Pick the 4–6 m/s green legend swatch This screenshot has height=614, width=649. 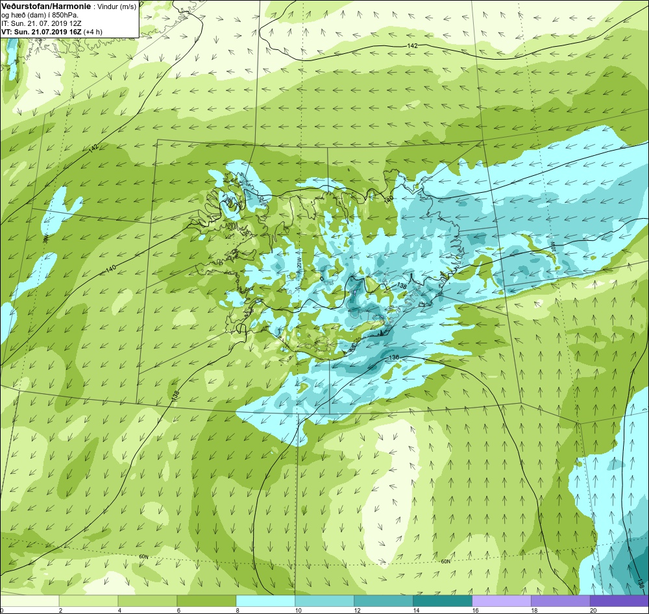(147, 600)
